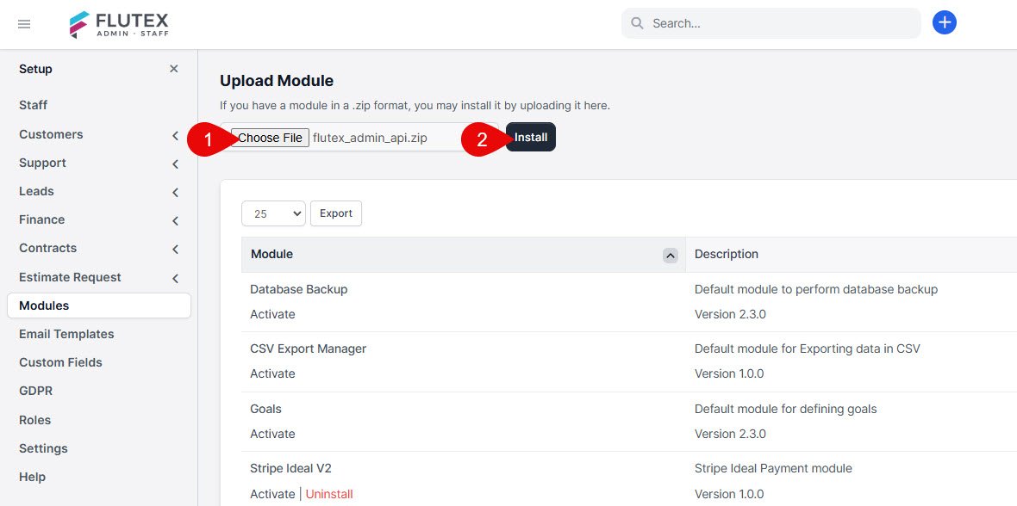Focus the Search input field
This screenshot has height=506, width=1017.
click(771, 23)
